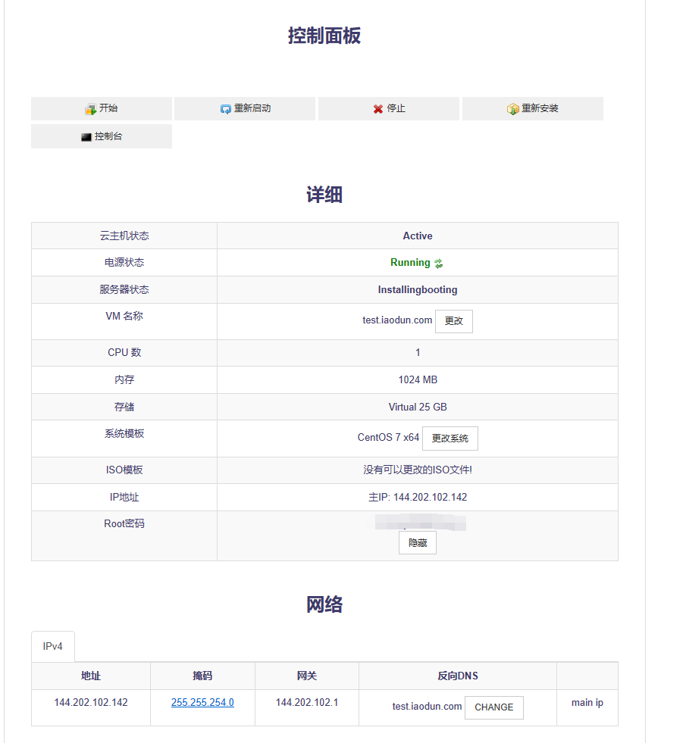Image resolution: width=686 pixels, height=743 pixels.
Task: Click the start icon beside 开始
Action: click(90, 110)
